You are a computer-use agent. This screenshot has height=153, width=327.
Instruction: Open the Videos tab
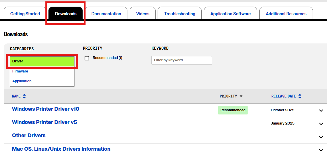[143, 14]
